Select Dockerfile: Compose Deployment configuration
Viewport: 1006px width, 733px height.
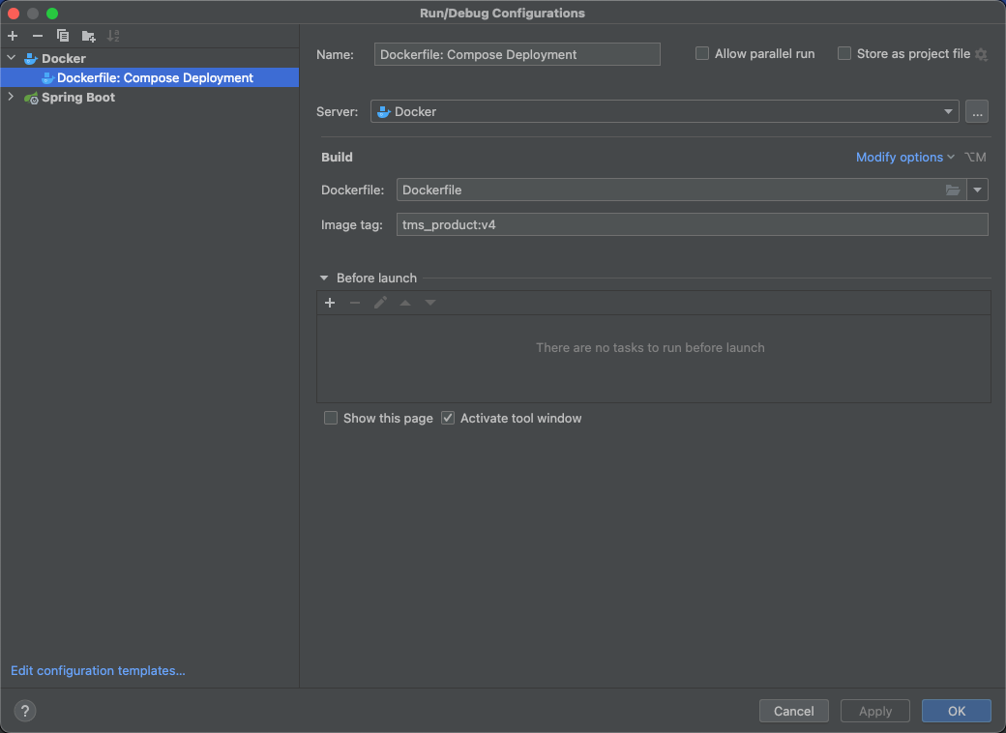[x=150, y=77]
